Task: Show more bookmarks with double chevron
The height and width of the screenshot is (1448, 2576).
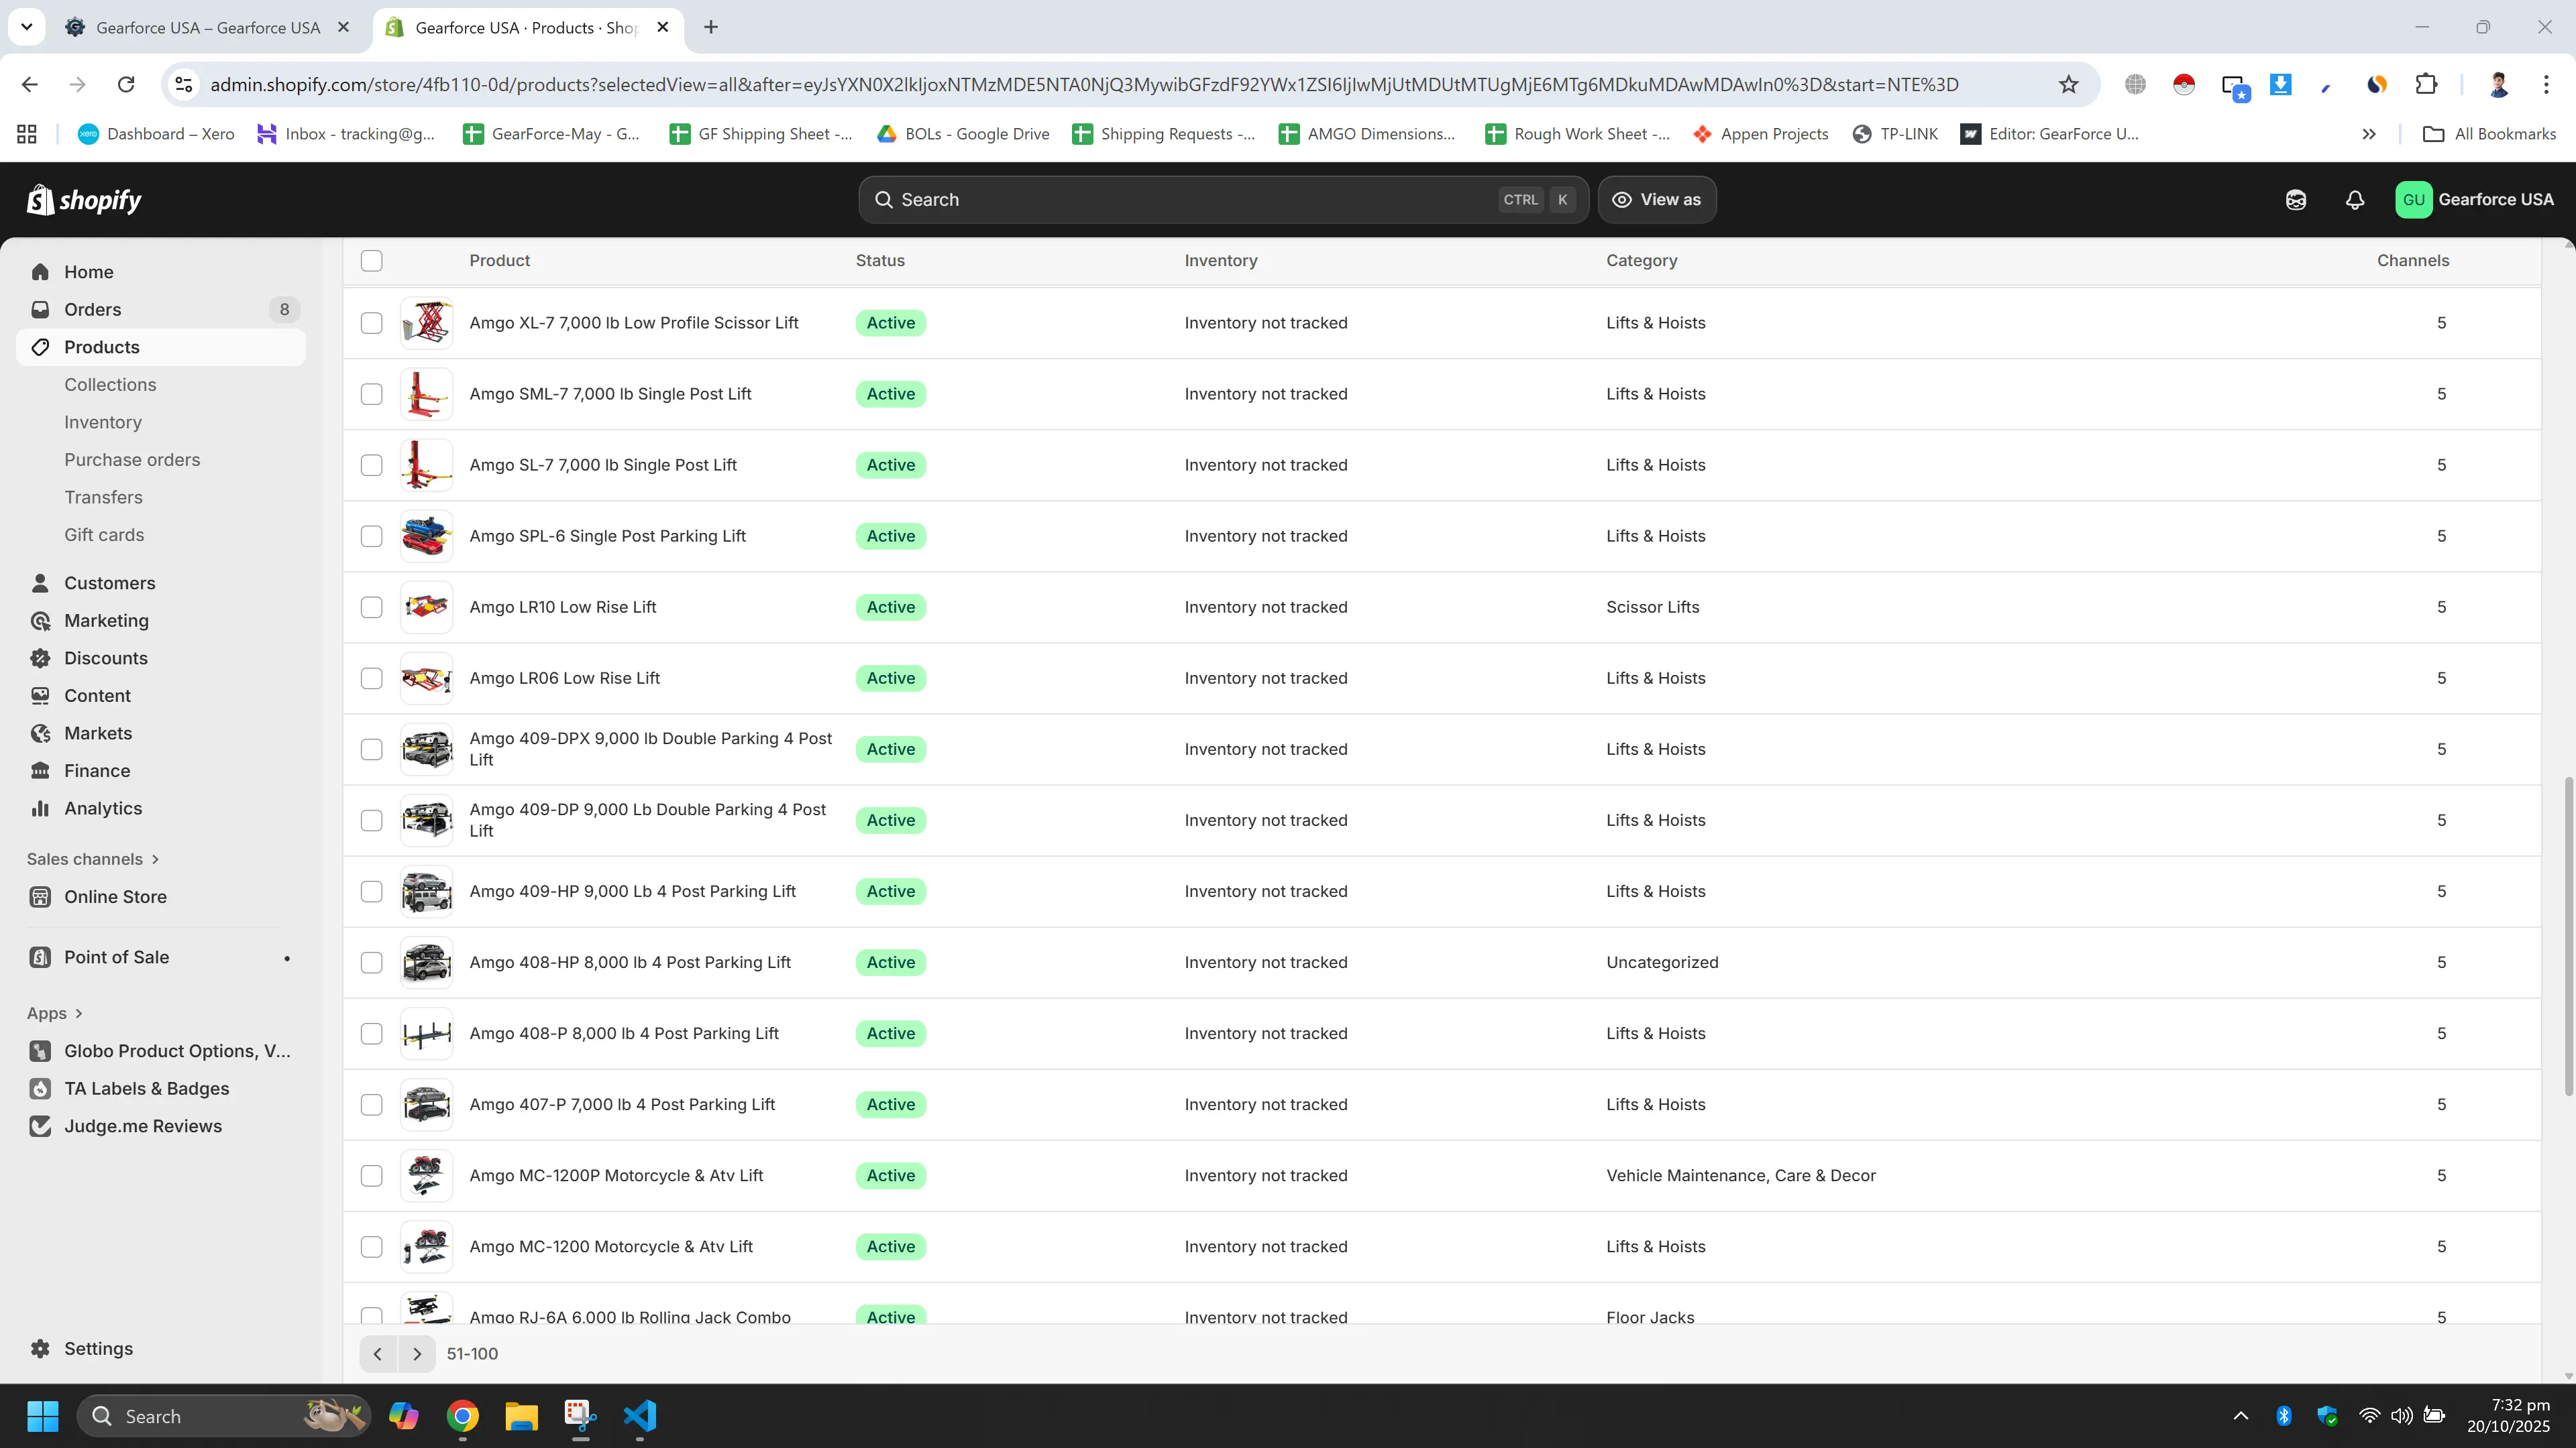Action: click(x=2368, y=134)
